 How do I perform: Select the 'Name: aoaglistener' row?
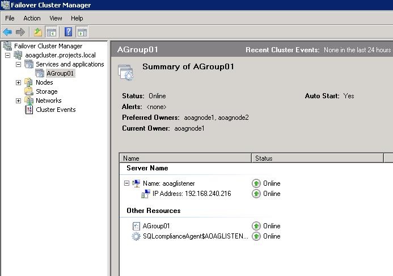pyautogui.click(x=168, y=183)
